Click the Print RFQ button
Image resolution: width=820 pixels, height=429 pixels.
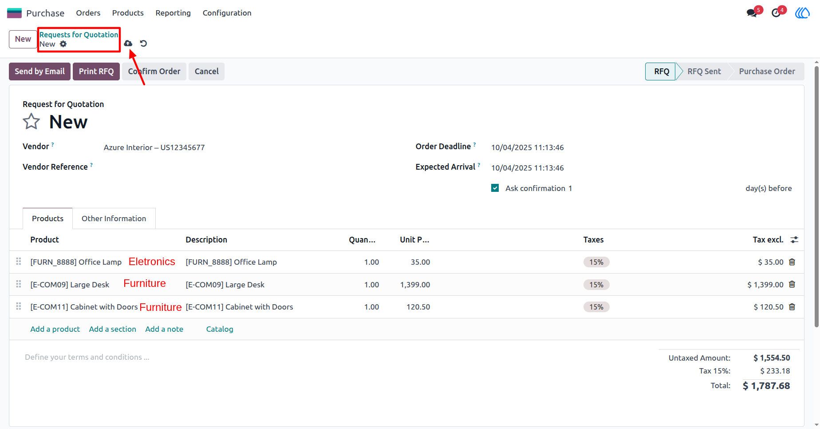click(x=96, y=71)
